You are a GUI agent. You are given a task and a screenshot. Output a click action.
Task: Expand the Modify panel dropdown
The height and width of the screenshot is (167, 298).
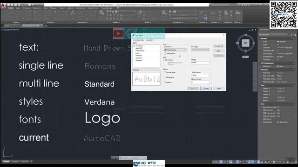coord(51,22)
